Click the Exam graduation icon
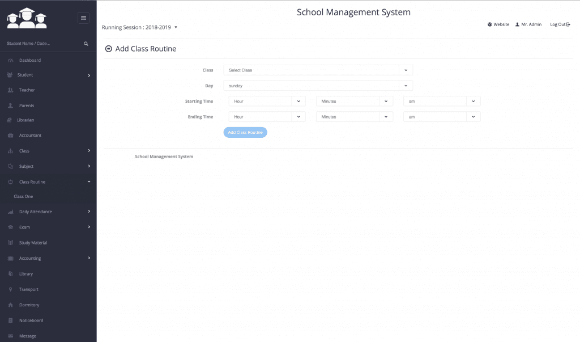 [10, 227]
